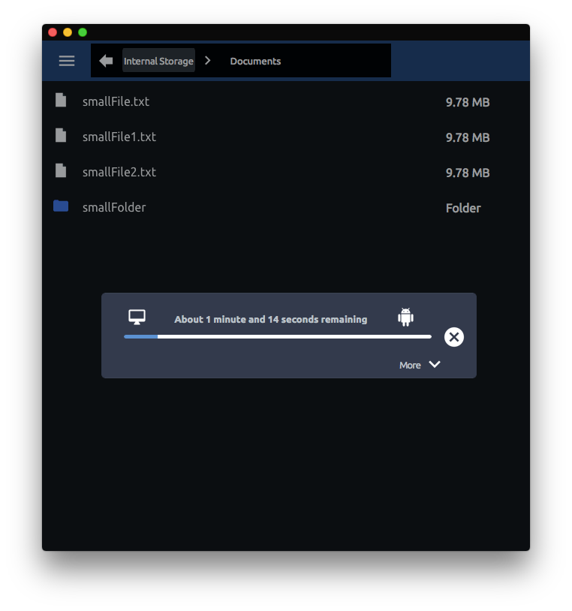The width and height of the screenshot is (572, 611).
Task: Navigate to Internal Storage breadcrumb
Action: [x=158, y=62]
